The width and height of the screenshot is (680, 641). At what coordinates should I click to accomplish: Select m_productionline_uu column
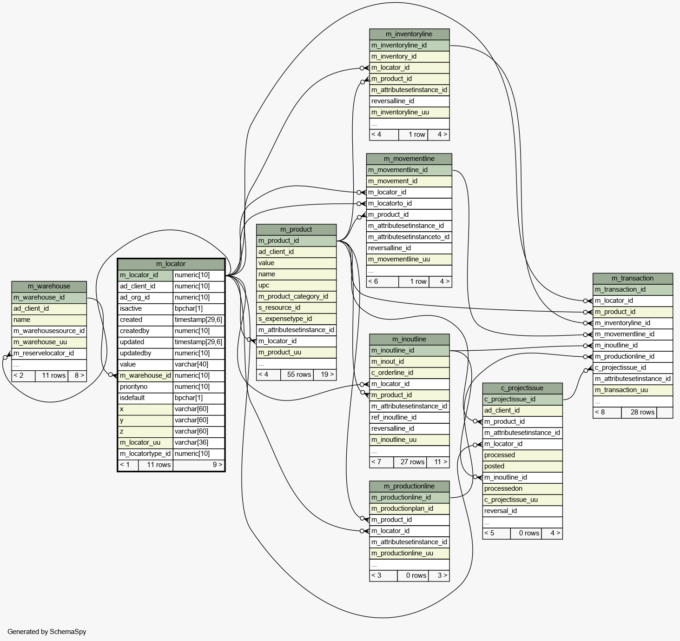pos(409,553)
